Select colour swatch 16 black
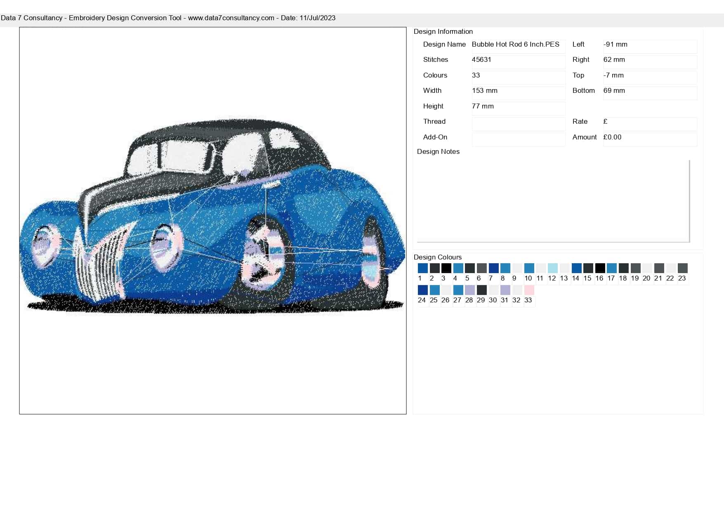 pyautogui.click(x=600, y=268)
